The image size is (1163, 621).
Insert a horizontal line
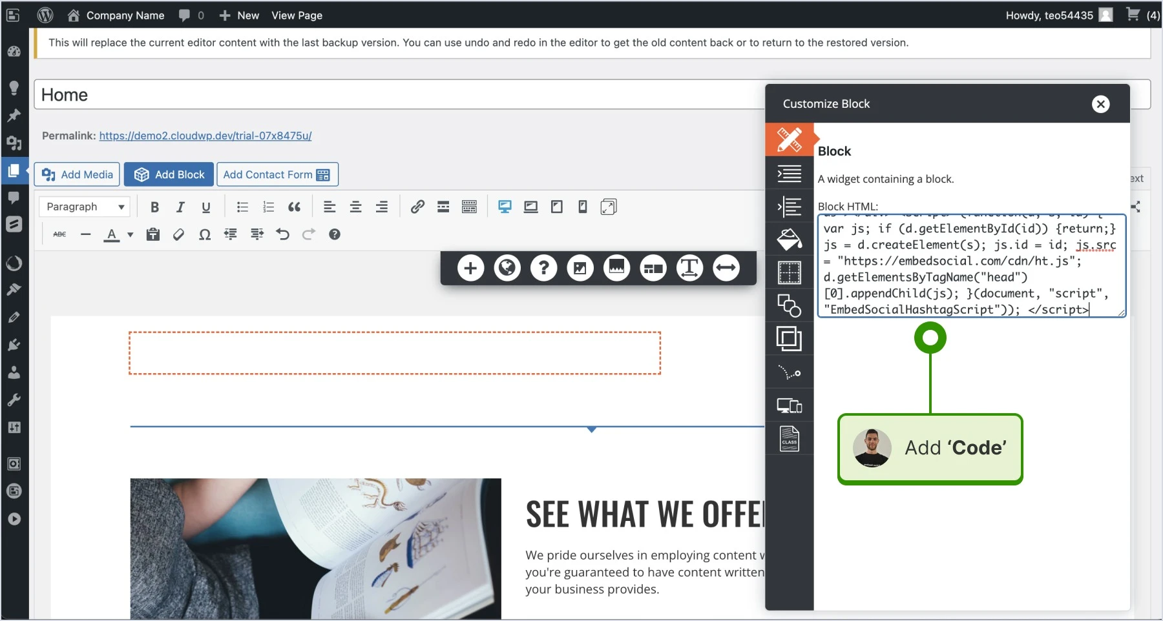pyautogui.click(x=86, y=234)
